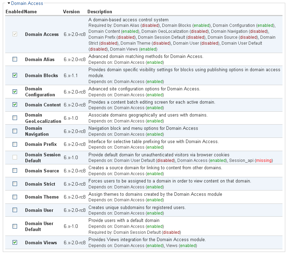Viewport: 287px width, 253px height.
Task: Collapse the Domain Access fieldset
Action: coord(8,3)
